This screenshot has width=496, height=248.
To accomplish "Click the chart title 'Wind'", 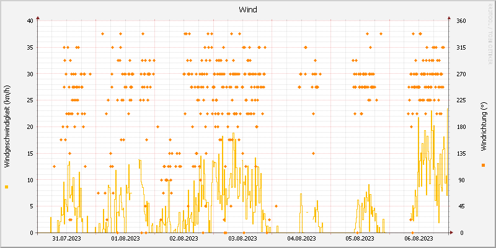I will click(x=247, y=10).
